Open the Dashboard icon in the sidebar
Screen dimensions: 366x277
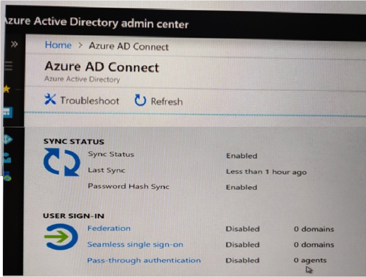pos(8,113)
